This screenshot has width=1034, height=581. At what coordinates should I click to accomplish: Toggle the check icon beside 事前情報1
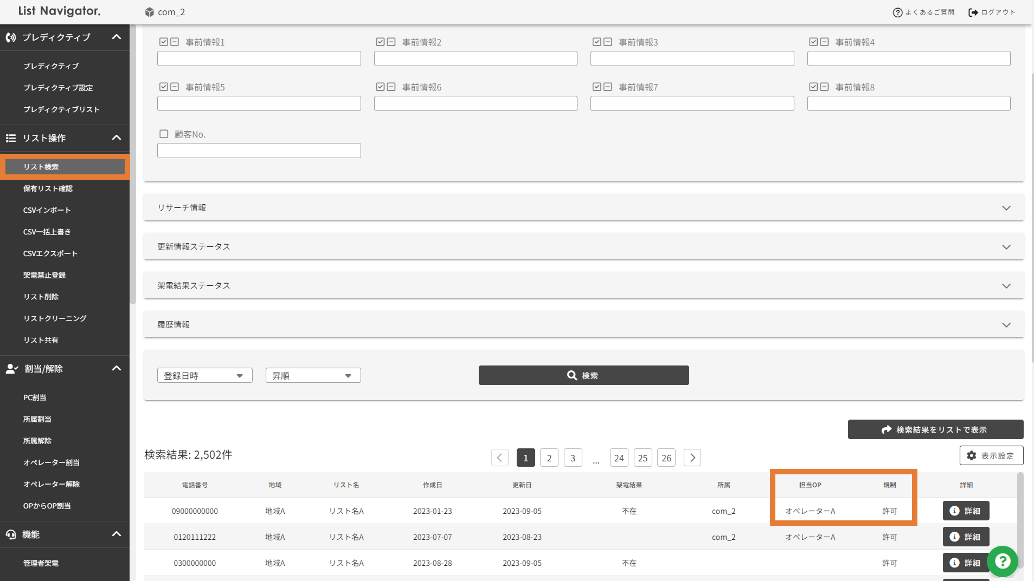click(x=163, y=42)
